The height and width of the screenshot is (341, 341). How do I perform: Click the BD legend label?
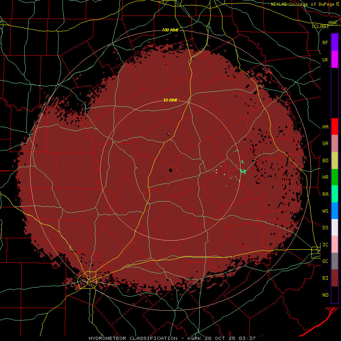coord(325,161)
